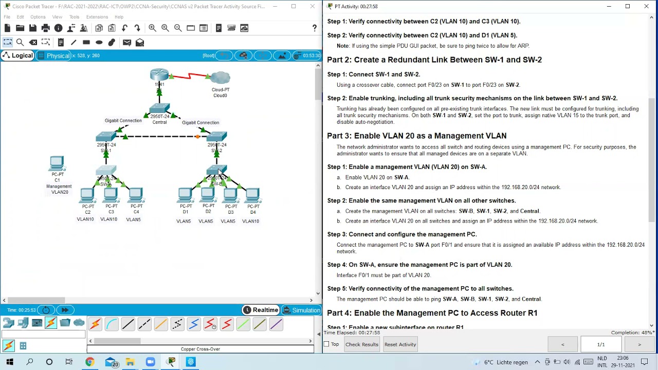The image size is (658, 370).
Task: Reset zoom with the magnifier R icon
Action: pos(165,28)
